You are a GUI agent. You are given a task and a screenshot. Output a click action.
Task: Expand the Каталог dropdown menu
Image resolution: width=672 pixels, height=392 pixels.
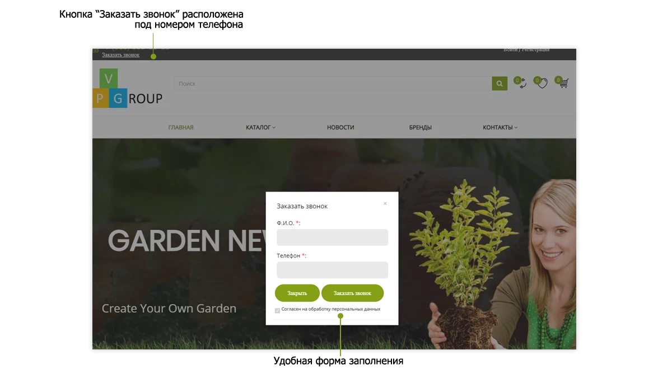(x=260, y=128)
